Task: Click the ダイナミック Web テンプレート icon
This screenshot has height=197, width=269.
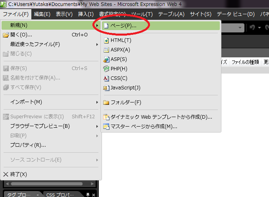Action: (106, 117)
